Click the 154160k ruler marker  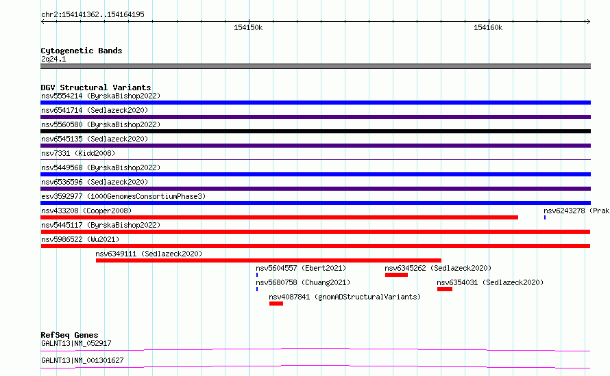(x=488, y=27)
